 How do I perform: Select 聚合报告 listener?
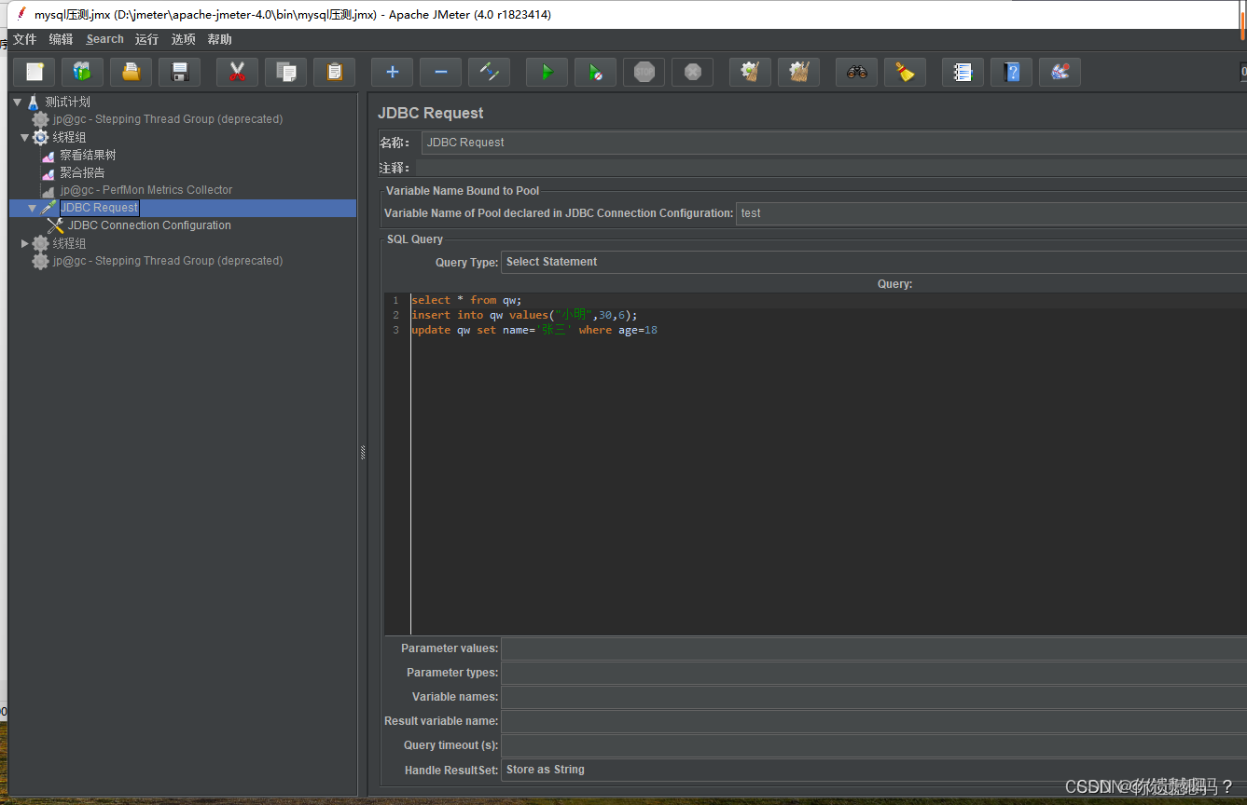pyautogui.click(x=82, y=172)
